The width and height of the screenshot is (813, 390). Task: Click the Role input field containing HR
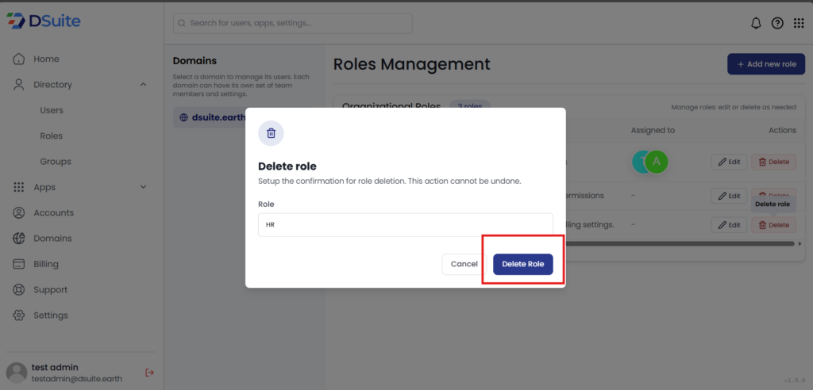click(x=405, y=224)
